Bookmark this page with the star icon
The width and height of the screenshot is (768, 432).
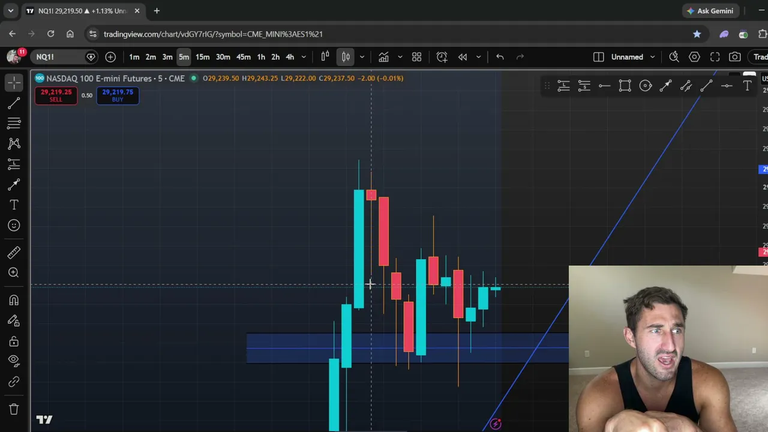coord(697,34)
